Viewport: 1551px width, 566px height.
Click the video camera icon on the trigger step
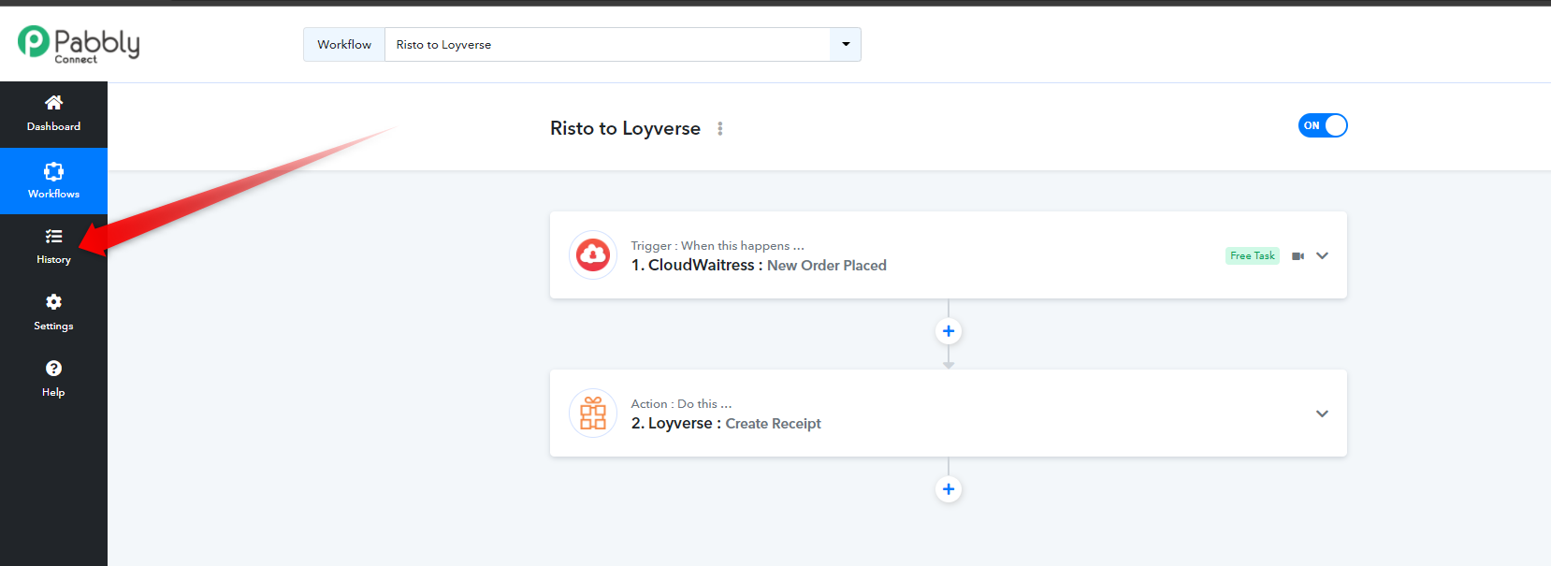(1297, 255)
